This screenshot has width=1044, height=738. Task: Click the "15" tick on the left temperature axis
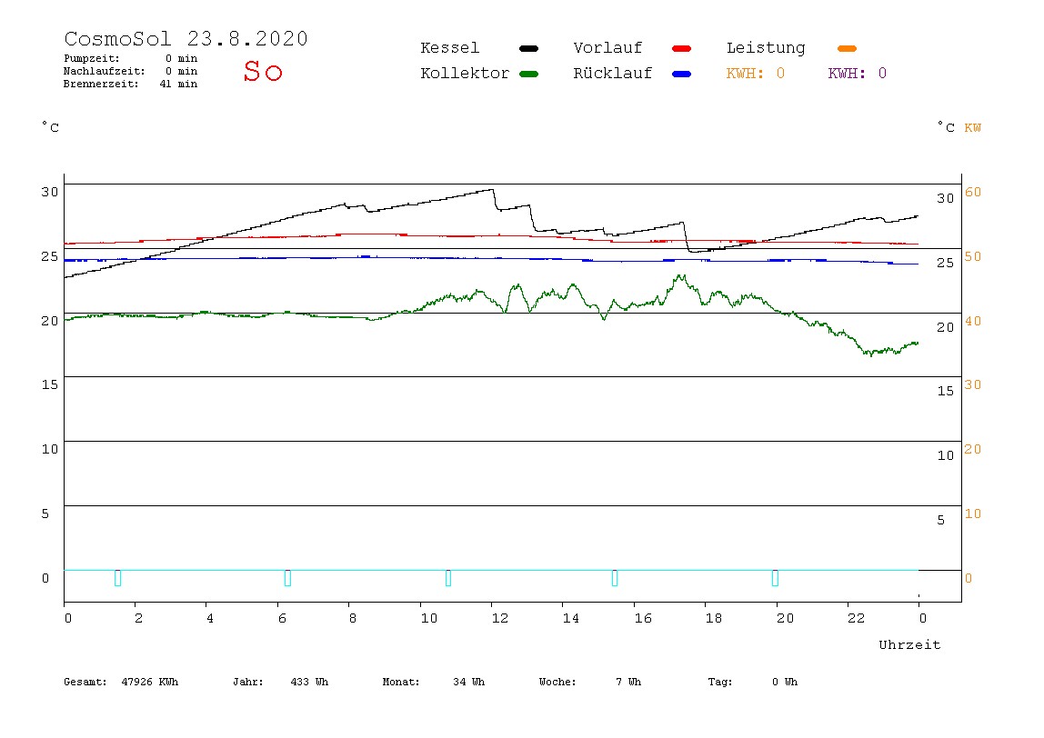point(50,384)
